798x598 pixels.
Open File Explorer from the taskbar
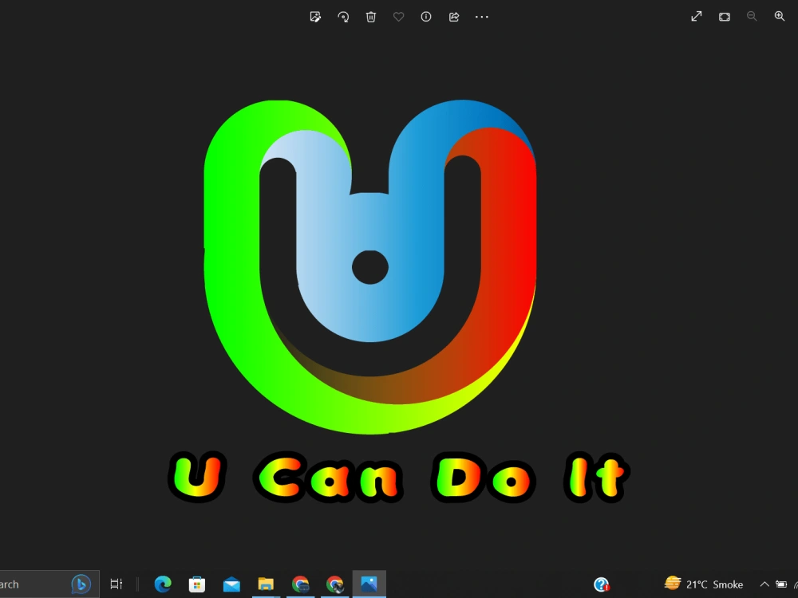(266, 584)
